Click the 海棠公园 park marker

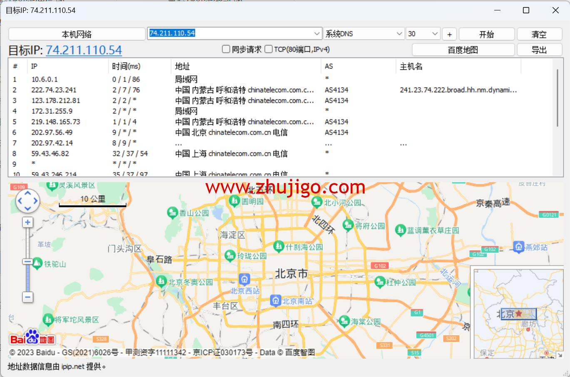pyautogui.click(x=344, y=321)
